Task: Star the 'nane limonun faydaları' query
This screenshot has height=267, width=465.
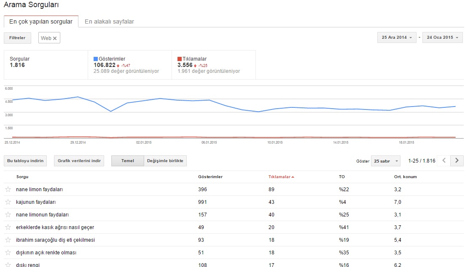Action: point(8,215)
